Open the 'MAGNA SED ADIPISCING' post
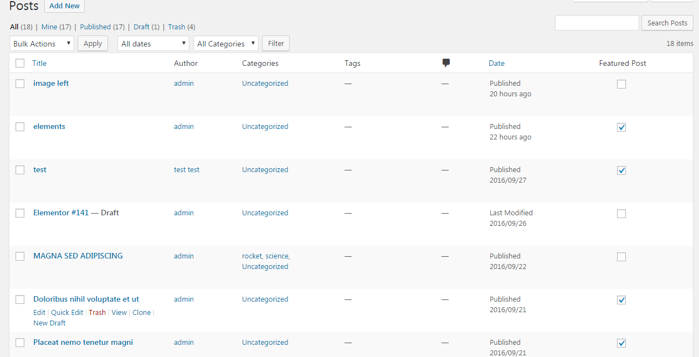699x357 pixels. tap(78, 256)
